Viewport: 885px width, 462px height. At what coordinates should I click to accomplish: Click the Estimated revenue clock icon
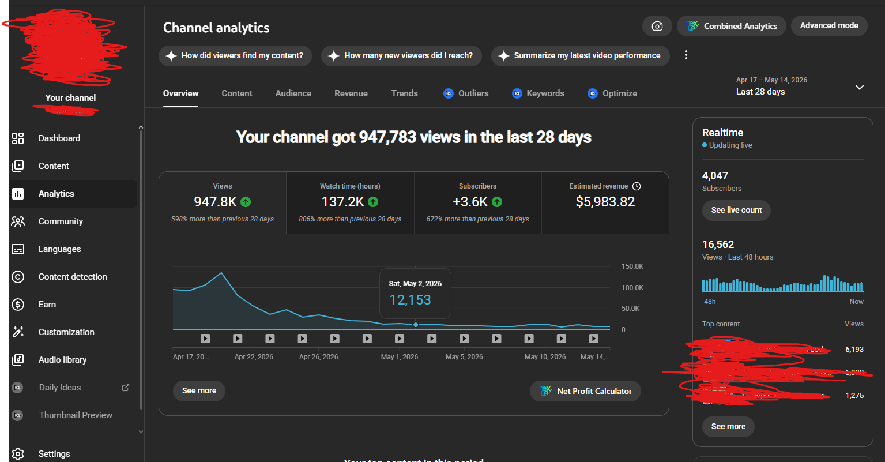point(637,186)
